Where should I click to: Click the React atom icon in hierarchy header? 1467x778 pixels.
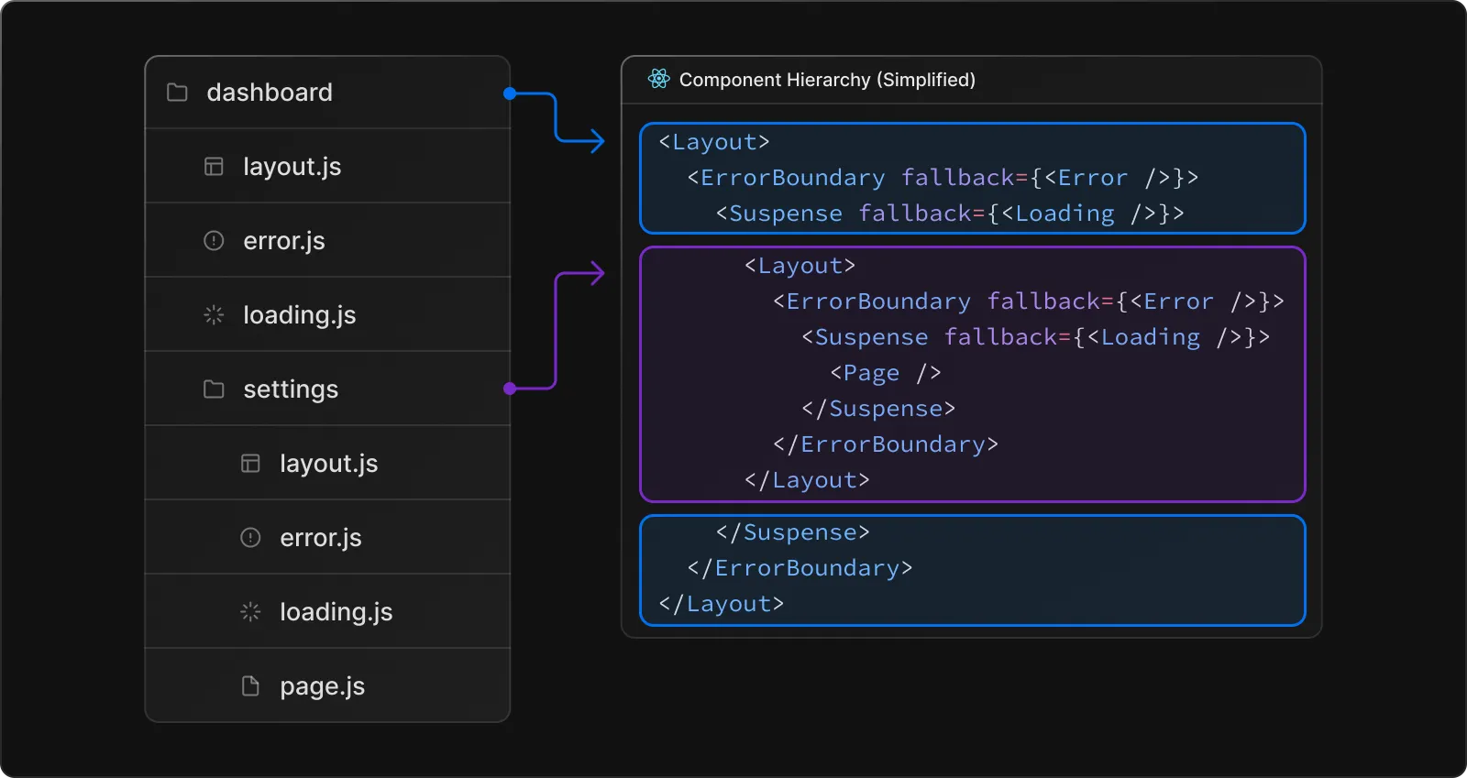click(658, 80)
